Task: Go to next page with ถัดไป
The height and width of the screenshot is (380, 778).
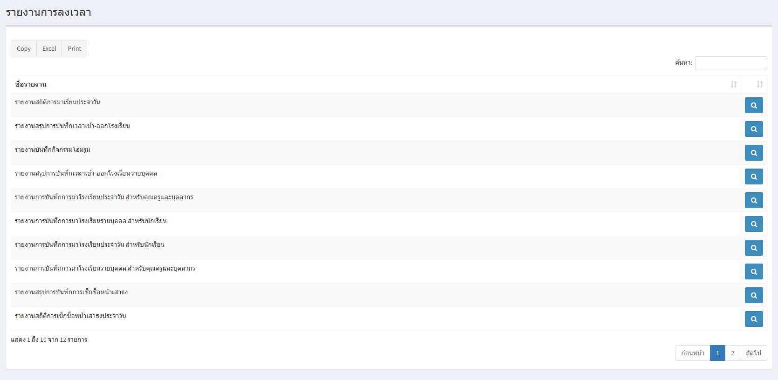Action: coord(753,353)
